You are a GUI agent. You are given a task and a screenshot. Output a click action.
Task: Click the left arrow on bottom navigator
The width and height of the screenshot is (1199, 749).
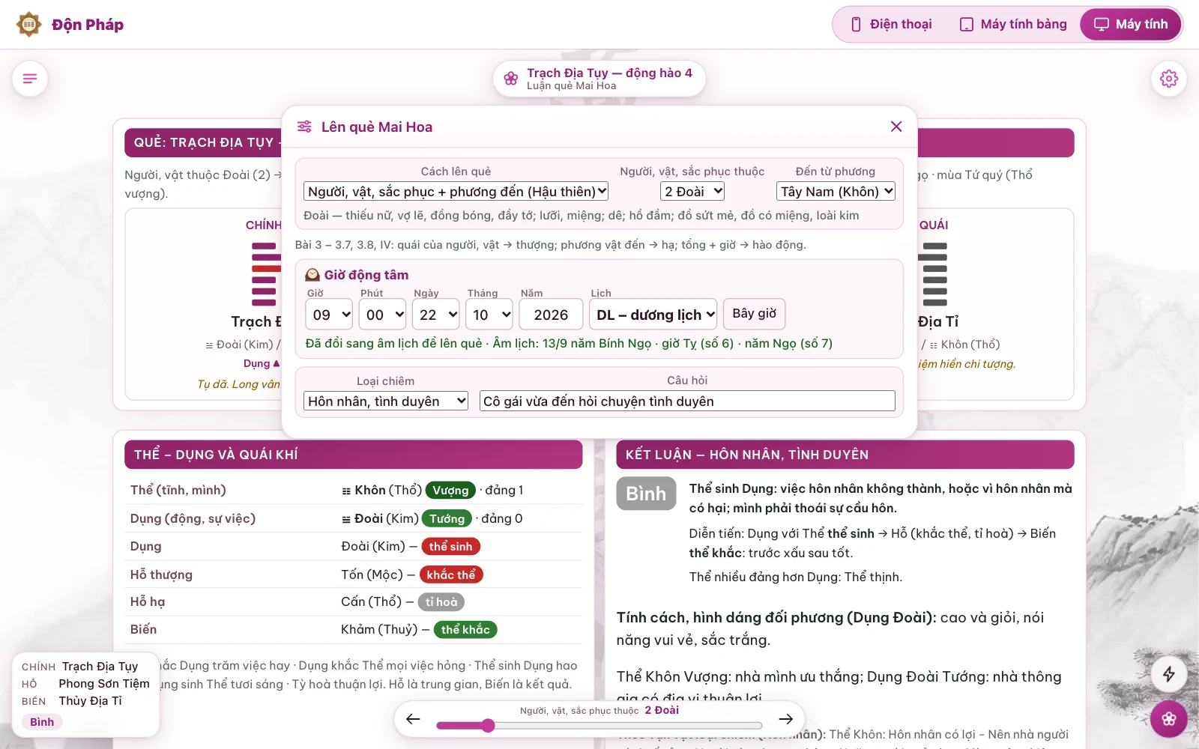click(x=413, y=719)
